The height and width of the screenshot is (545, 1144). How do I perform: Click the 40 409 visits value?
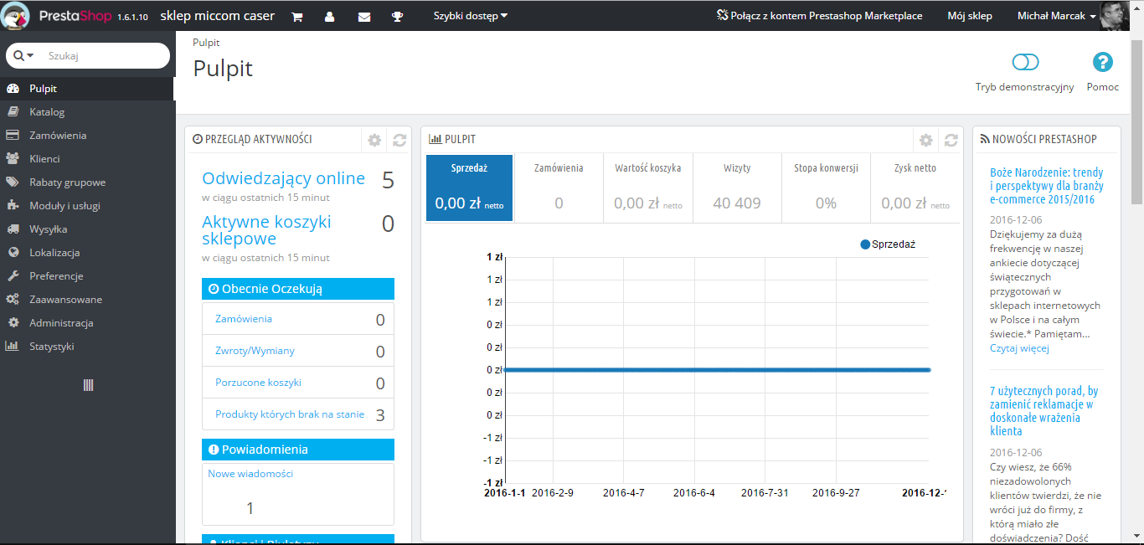[737, 203]
